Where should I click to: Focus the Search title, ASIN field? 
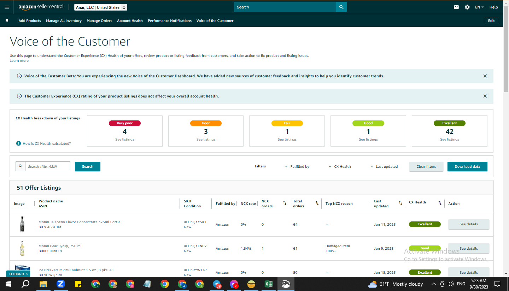(48, 166)
